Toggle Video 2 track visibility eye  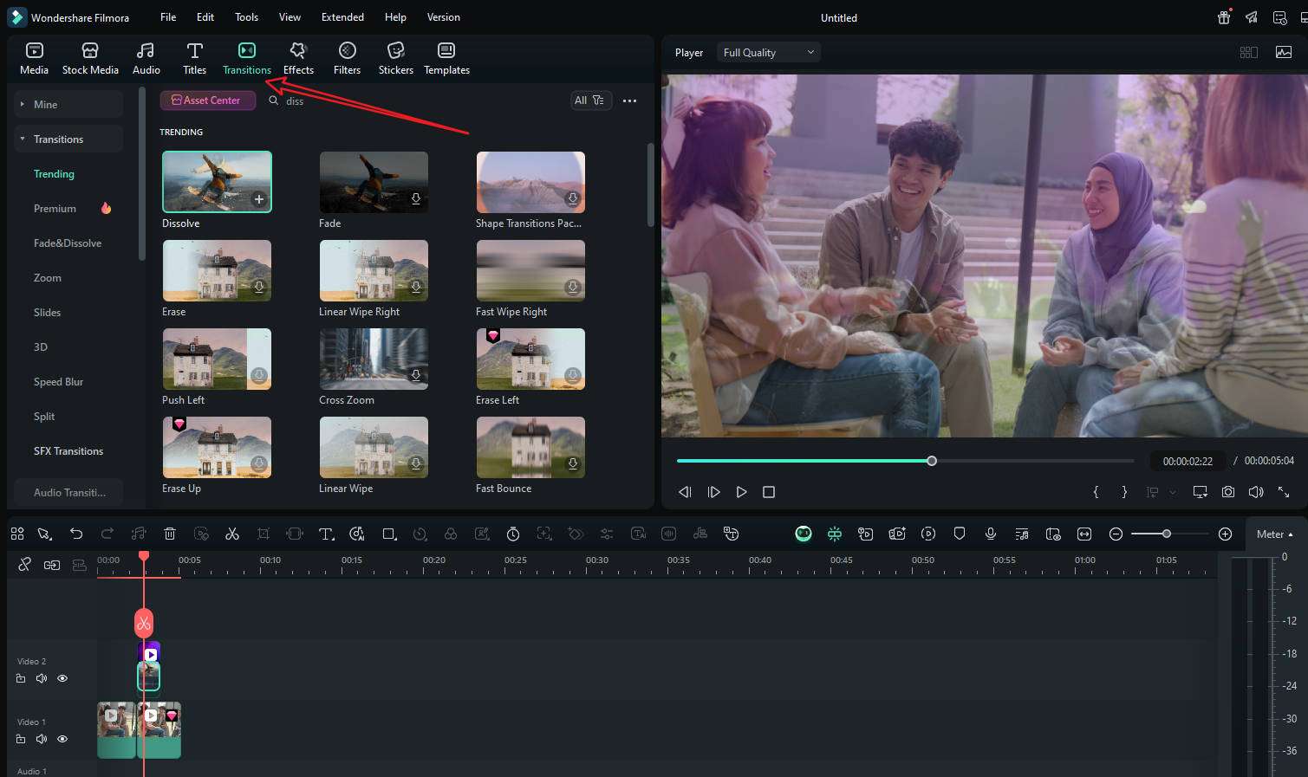62,678
